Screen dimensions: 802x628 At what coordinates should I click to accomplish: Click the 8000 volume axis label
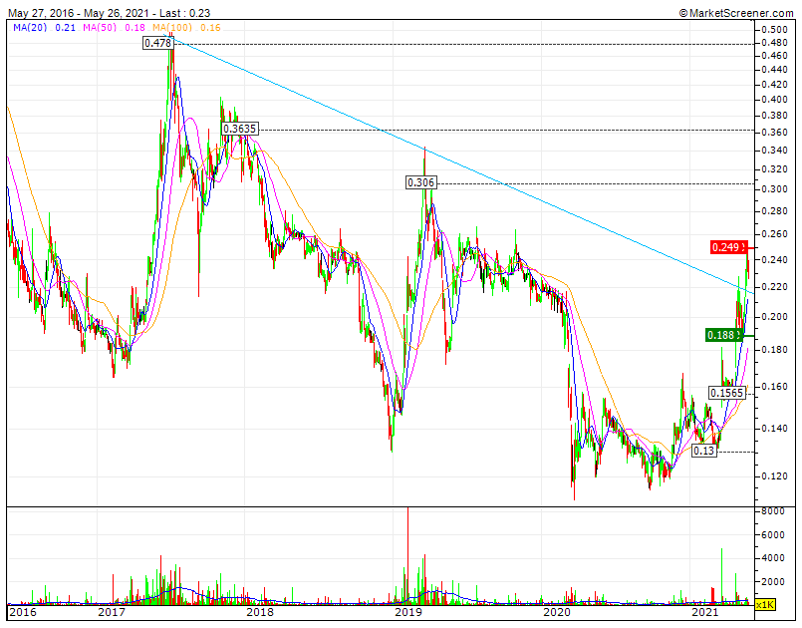[772, 511]
